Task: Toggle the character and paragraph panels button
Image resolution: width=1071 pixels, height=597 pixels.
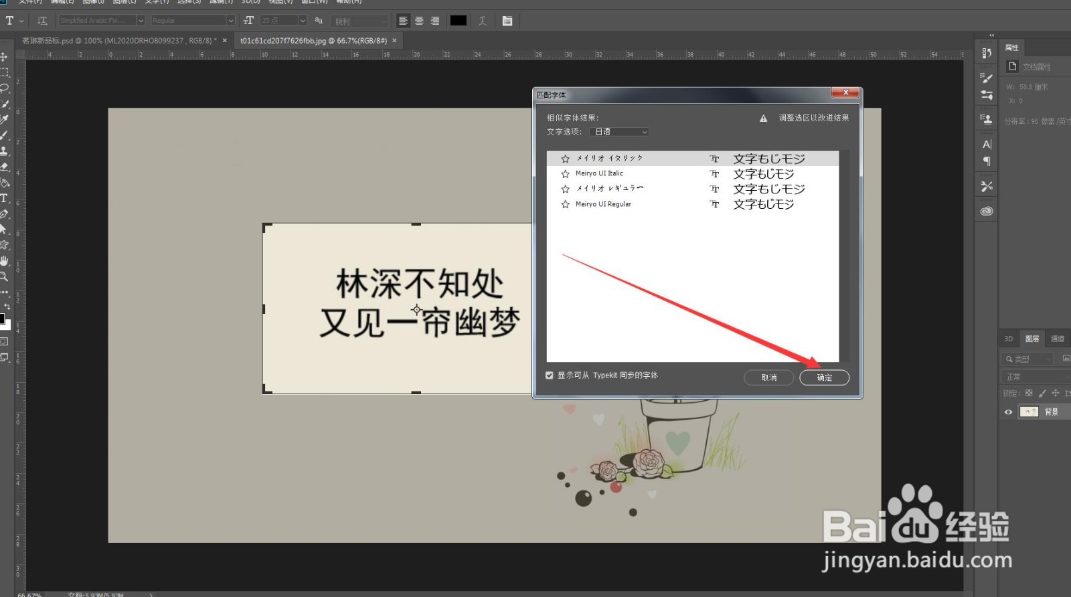Action: click(x=507, y=21)
